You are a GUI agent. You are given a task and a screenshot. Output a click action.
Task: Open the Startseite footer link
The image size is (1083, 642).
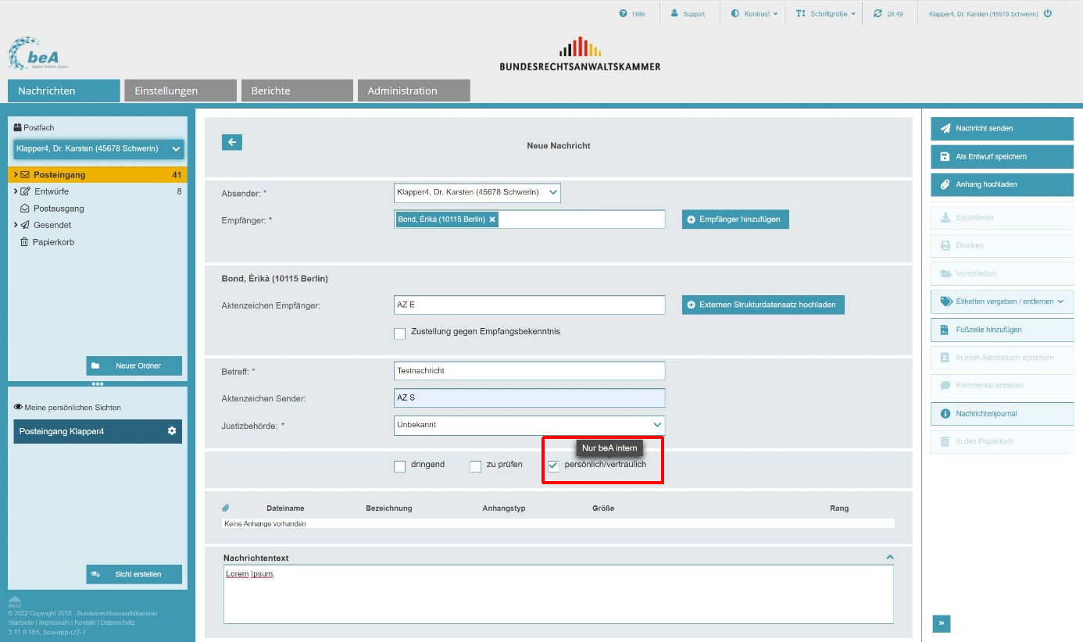[21, 622]
